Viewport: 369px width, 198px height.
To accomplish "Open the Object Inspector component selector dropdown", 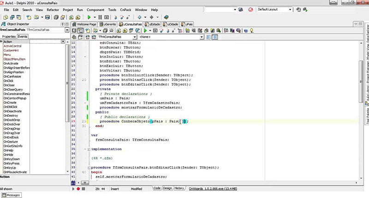I will 67,30.
